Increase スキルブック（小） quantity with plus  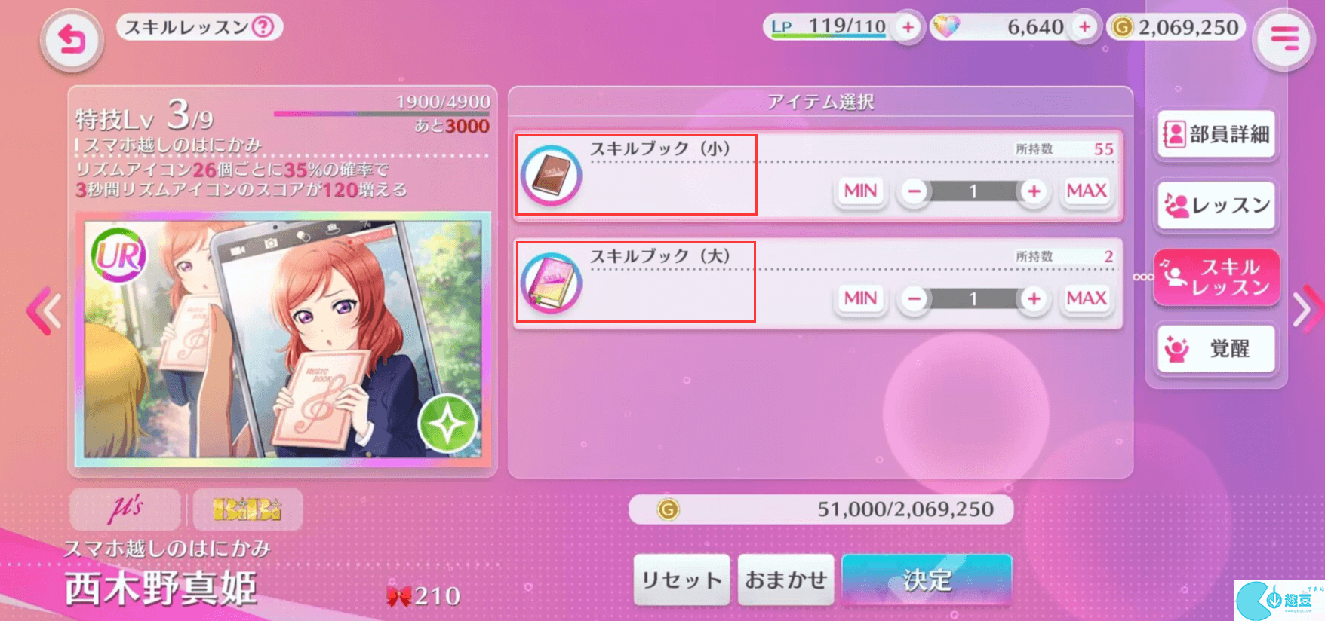click(x=1034, y=191)
